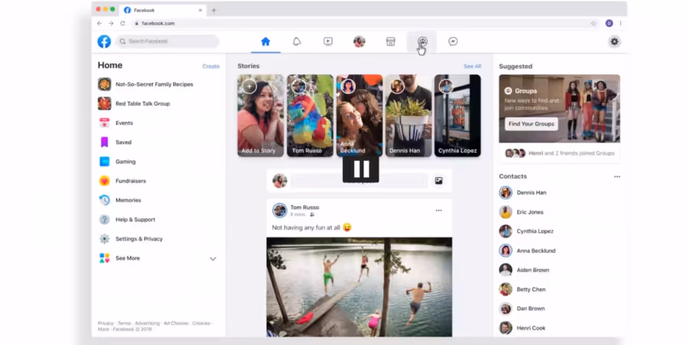The height and width of the screenshot is (345, 690).
Task: Click See All stories link
Action: click(472, 66)
